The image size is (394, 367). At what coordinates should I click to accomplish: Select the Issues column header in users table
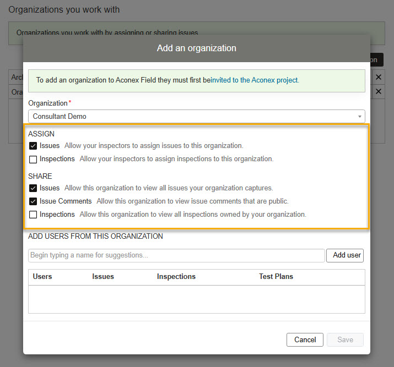click(x=103, y=276)
